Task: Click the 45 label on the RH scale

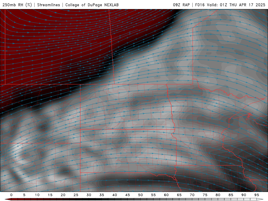Action: click(128, 195)
